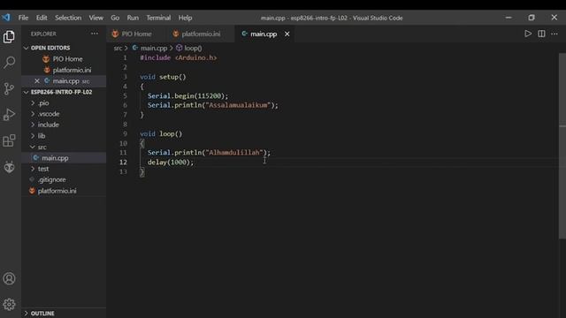Click main.cpp in the breadcrumb path
The height and width of the screenshot is (318, 566).
click(x=154, y=48)
